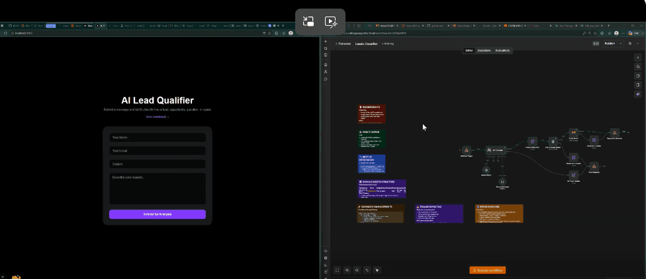Select the Webhook Trigger node
The height and width of the screenshot is (279, 646).
[x=467, y=150]
